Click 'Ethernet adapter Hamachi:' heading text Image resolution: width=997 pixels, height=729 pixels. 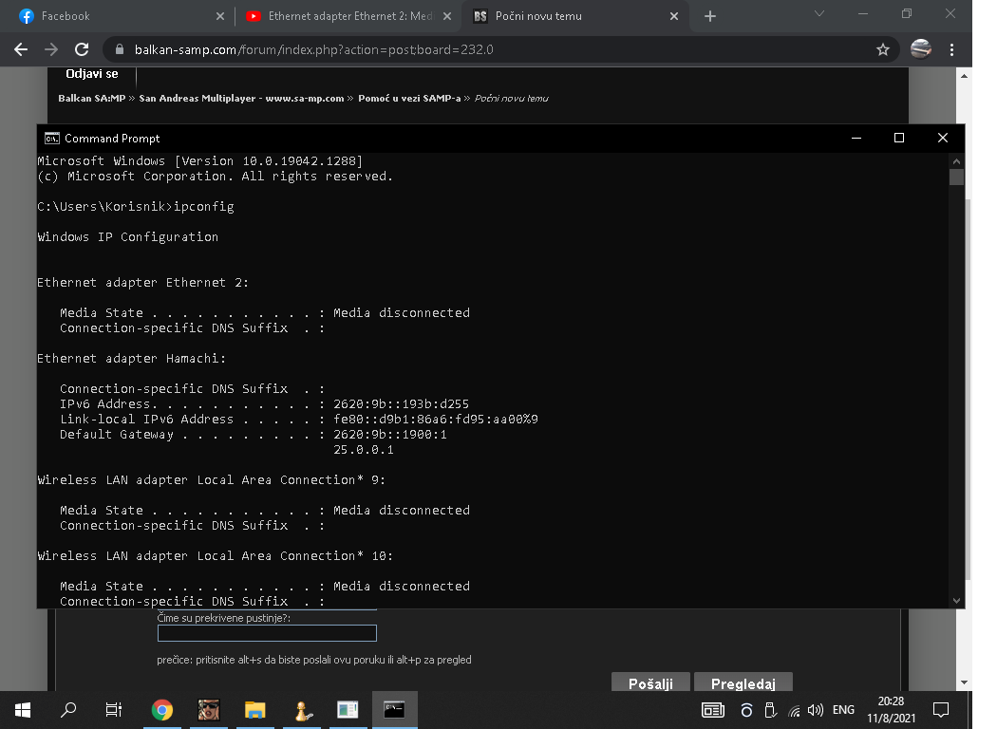131,359
